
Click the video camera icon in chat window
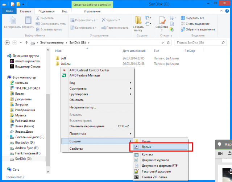[220, 154]
